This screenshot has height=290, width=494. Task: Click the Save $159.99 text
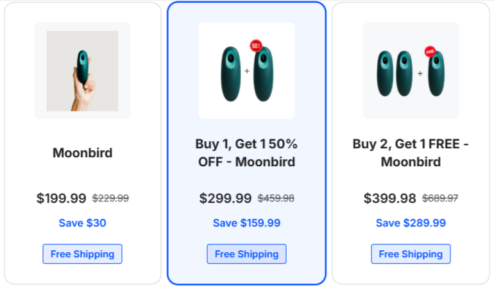click(246, 223)
